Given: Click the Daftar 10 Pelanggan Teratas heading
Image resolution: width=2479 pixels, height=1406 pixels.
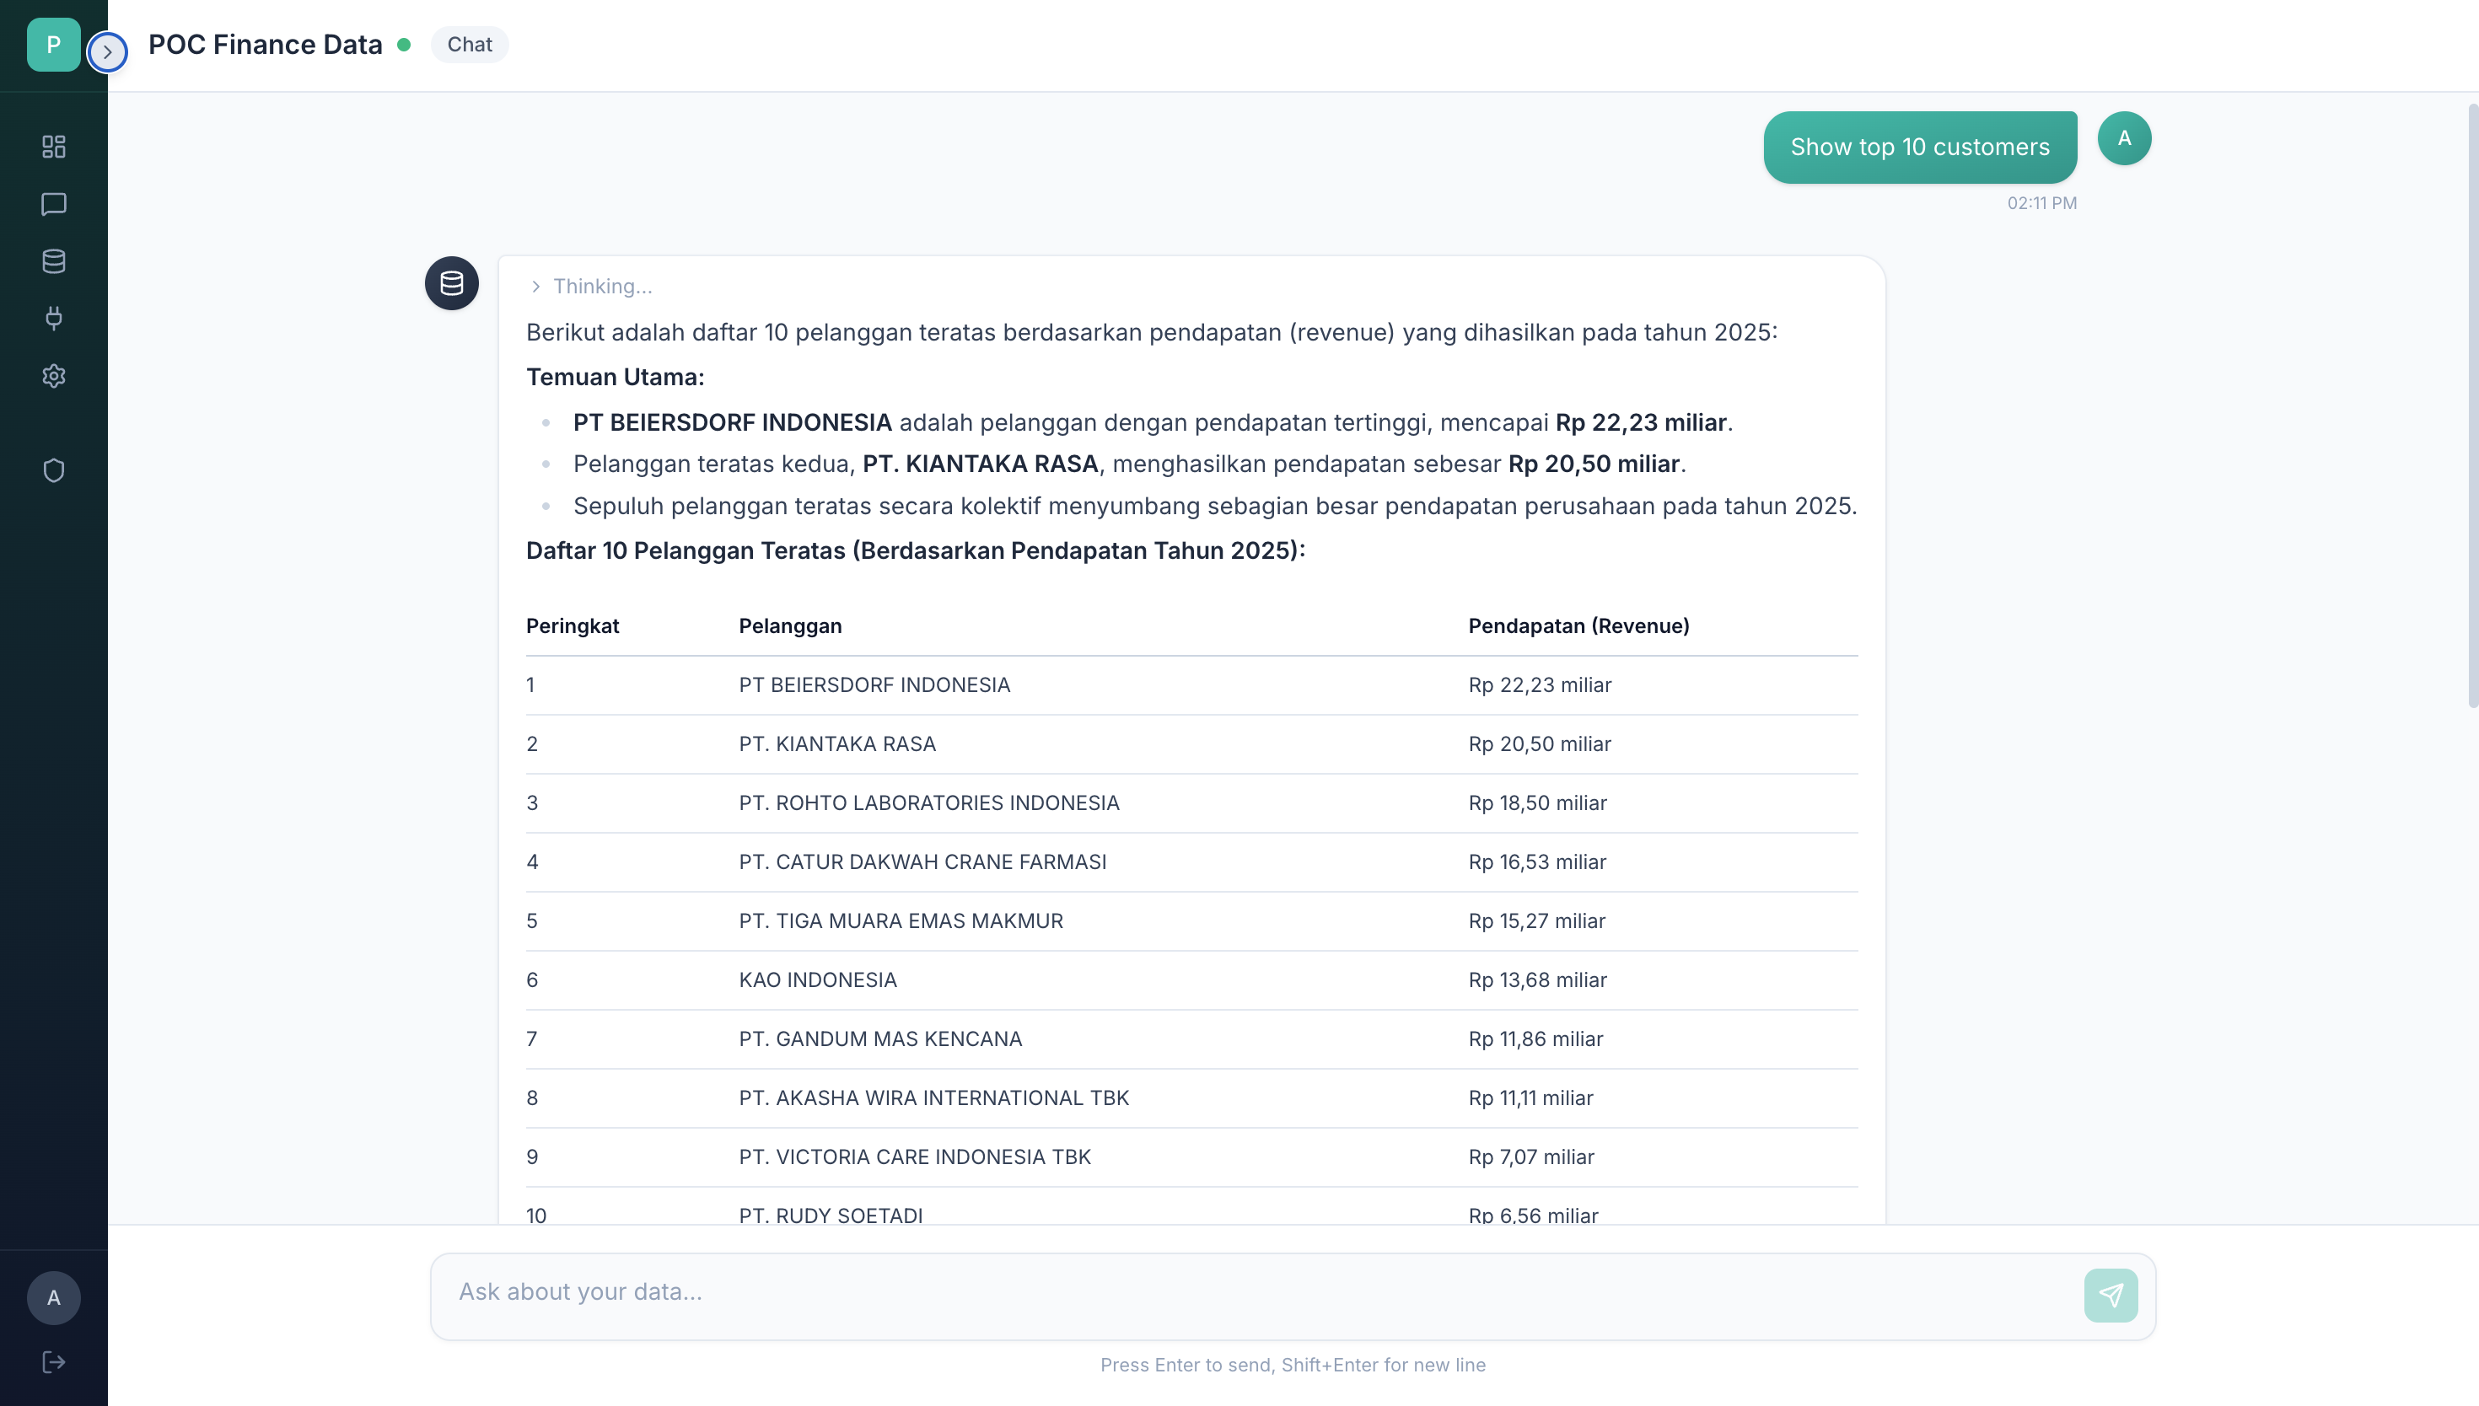Looking at the screenshot, I should pyautogui.click(x=916, y=550).
